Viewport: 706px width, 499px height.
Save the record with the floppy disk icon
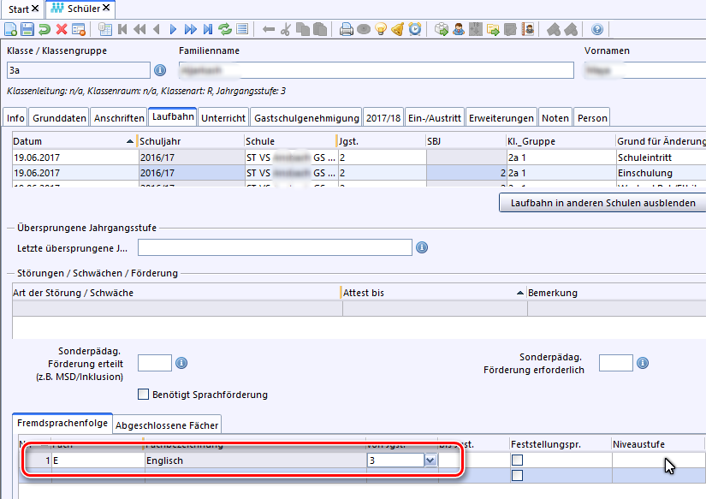[x=27, y=29]
